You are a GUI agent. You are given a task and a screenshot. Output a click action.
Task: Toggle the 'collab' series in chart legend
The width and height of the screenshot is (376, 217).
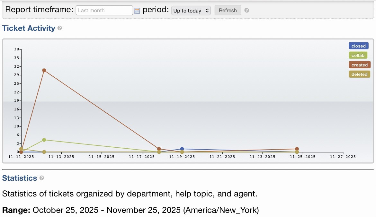tap(358, 55)
